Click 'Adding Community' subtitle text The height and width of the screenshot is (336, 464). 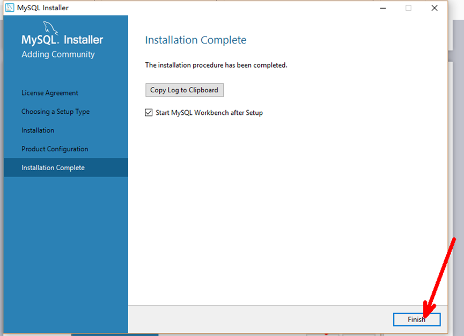58,54
